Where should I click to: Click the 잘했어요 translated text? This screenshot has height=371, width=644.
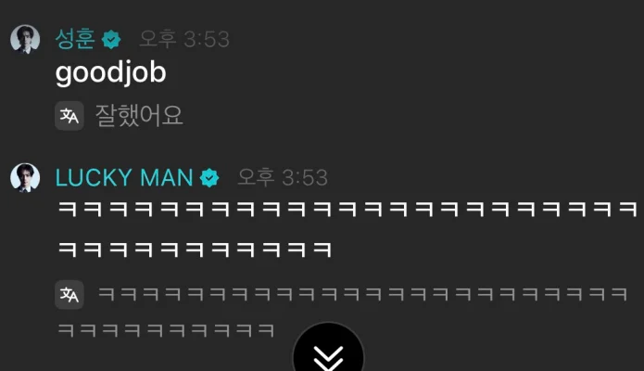coord(139,116)
